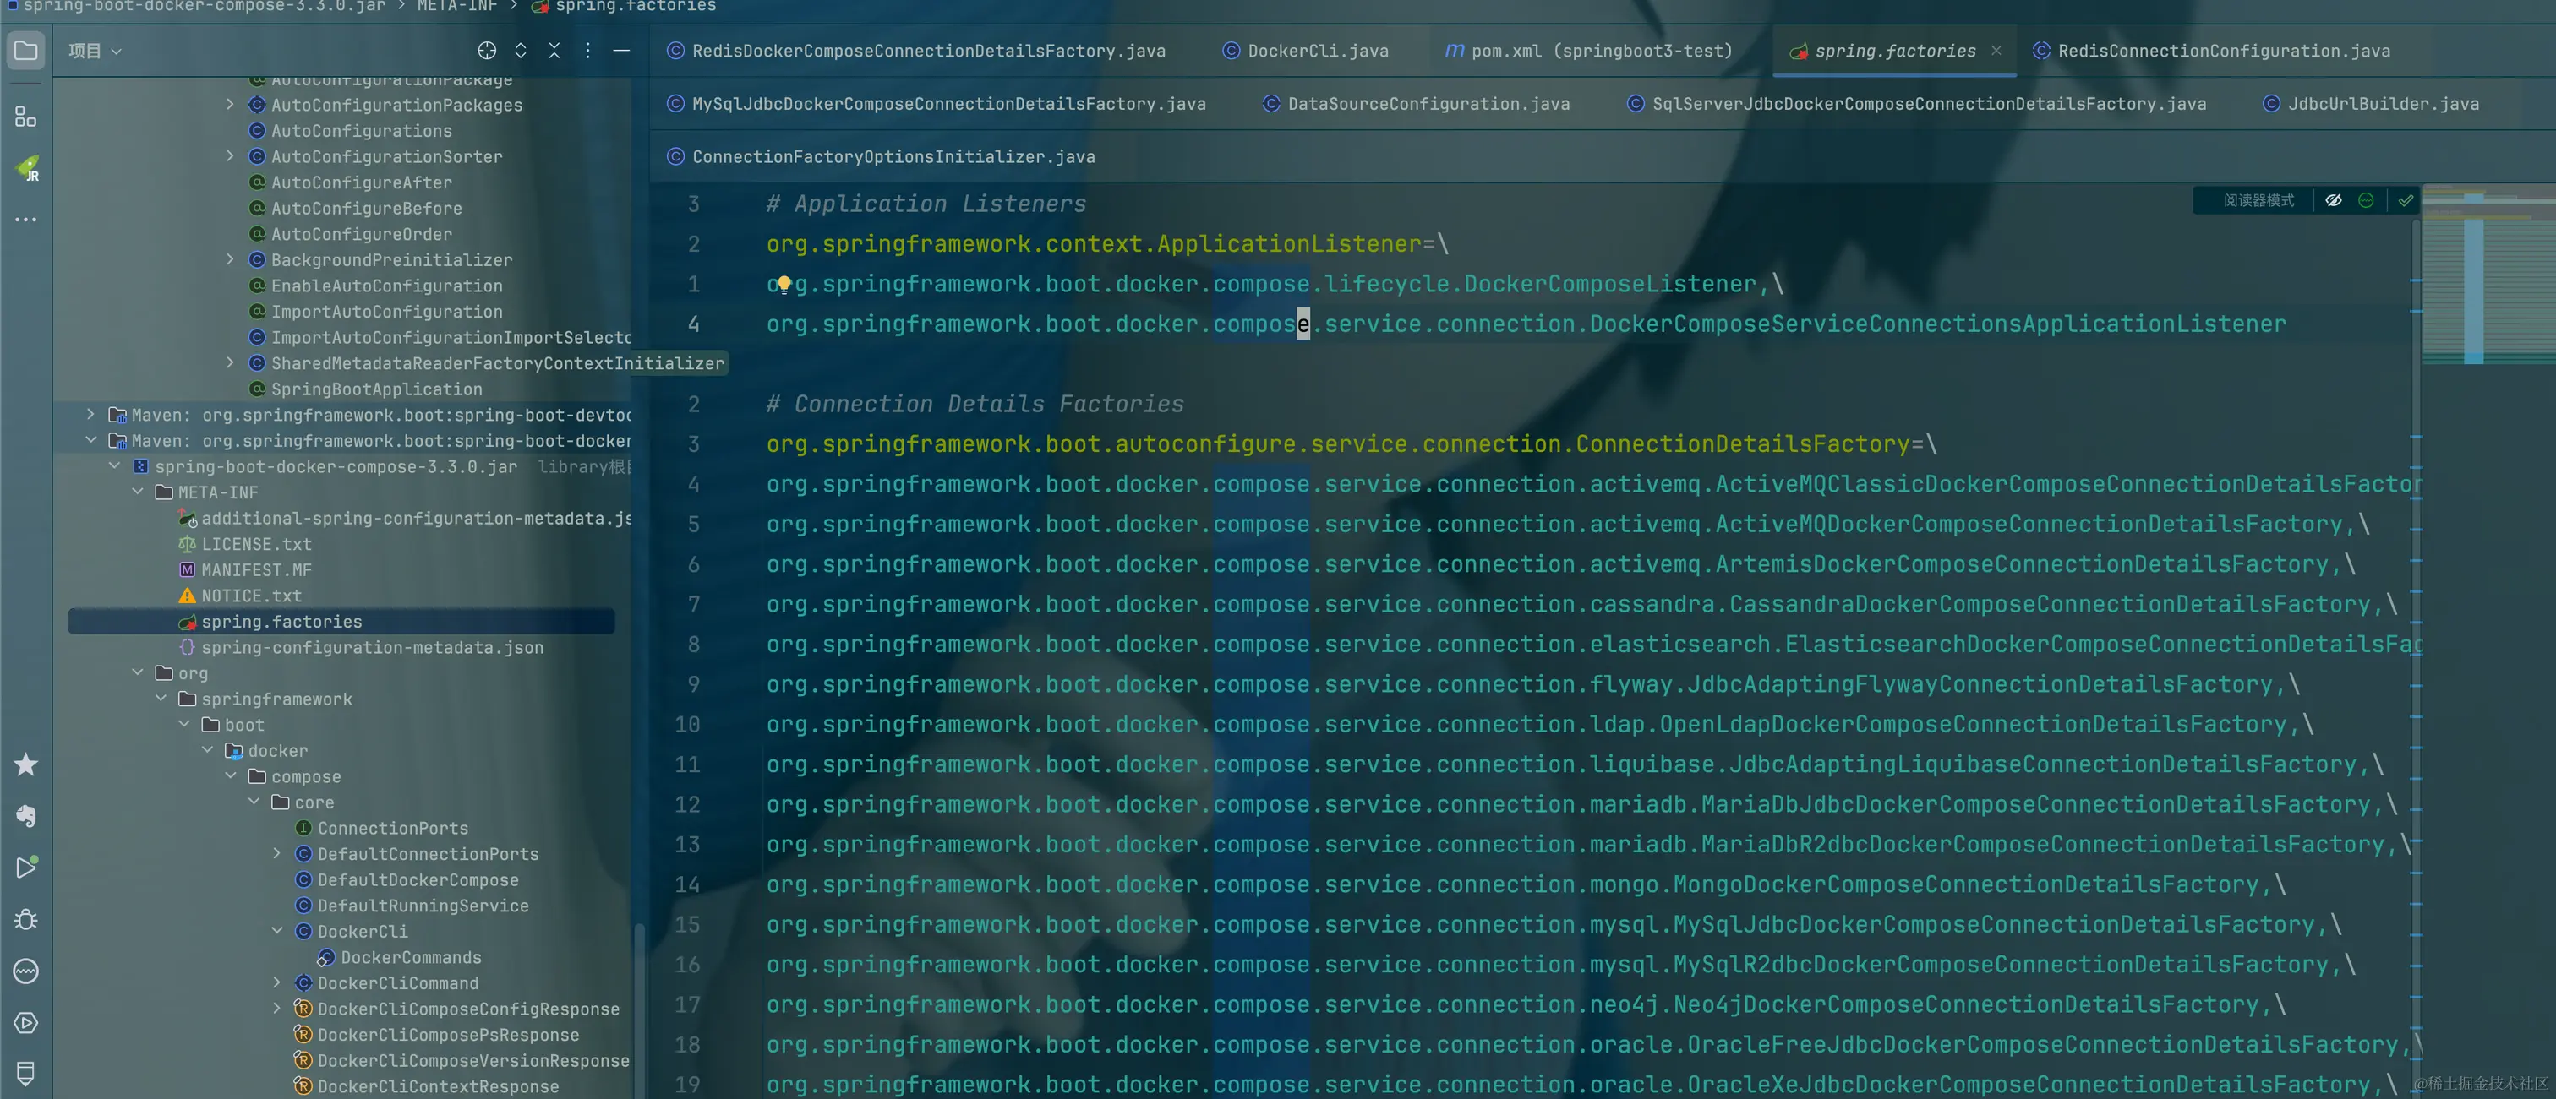Expand the spring-boot-devtools Maven library node

coord(90,415)
